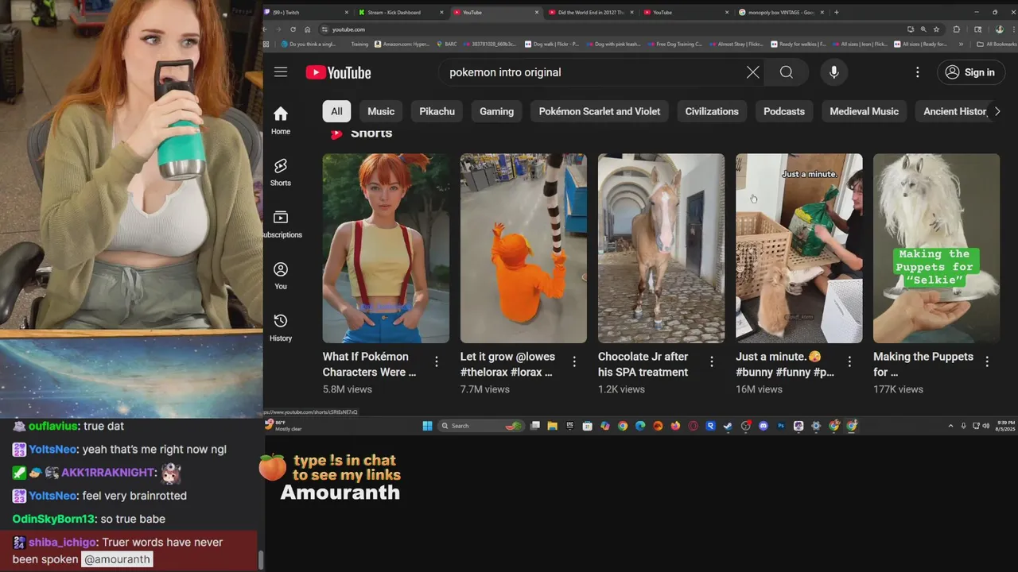Viewport: 1018px width, 572px height.
Task: Open the browser extensions puzzle icon
Action: pos(956,29)
